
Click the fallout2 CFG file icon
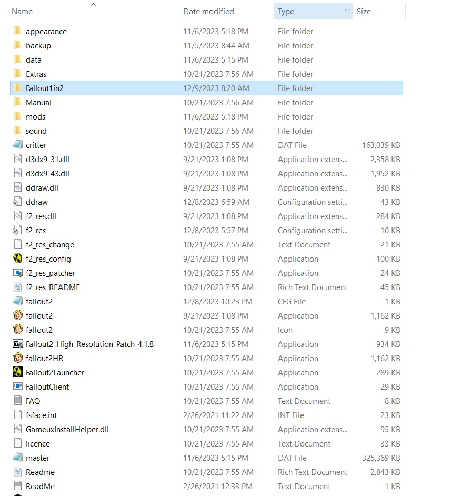pyautogui.click(x=18, y=301)
